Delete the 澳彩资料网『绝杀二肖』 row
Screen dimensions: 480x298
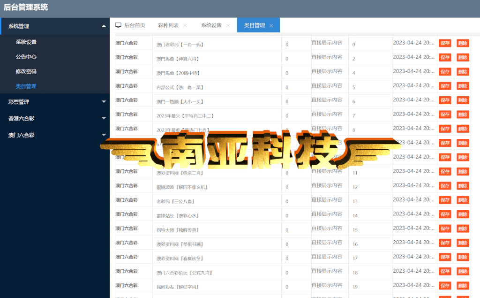click(x=463, y=171)
